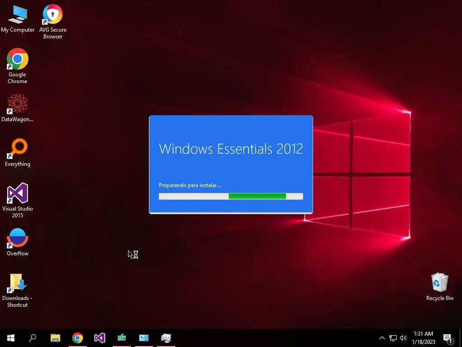The height and width of the screenshot is (347, 462).
Task: Open the notification Action Center icon
Action: click(x=448, y=338)
